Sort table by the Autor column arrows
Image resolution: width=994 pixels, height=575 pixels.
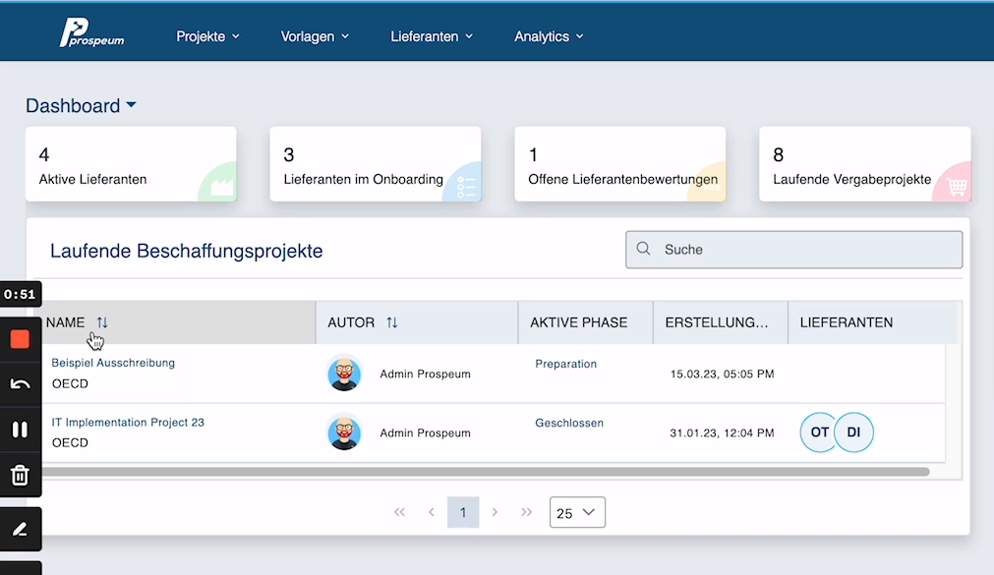(392, 322)
